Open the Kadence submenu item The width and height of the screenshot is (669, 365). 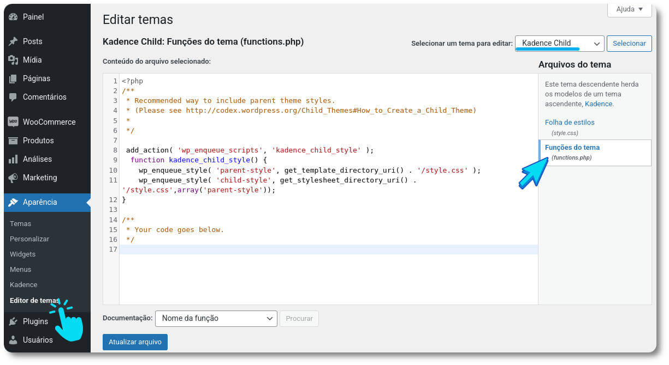[x=23, y=285]
